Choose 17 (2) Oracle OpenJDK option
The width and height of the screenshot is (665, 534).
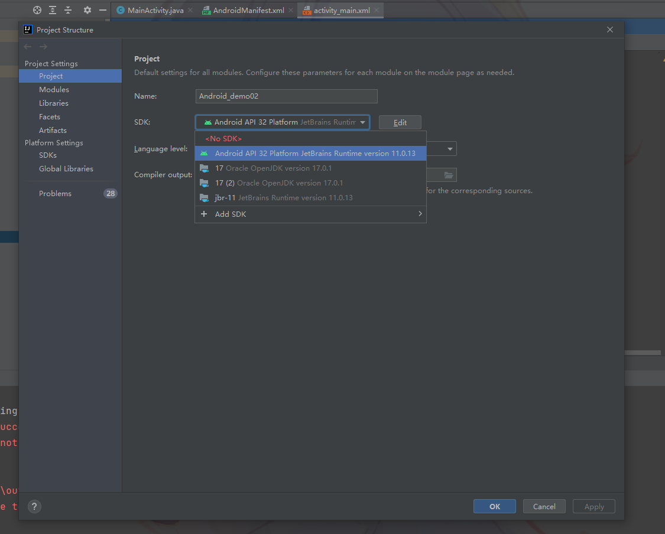point(310,183)
